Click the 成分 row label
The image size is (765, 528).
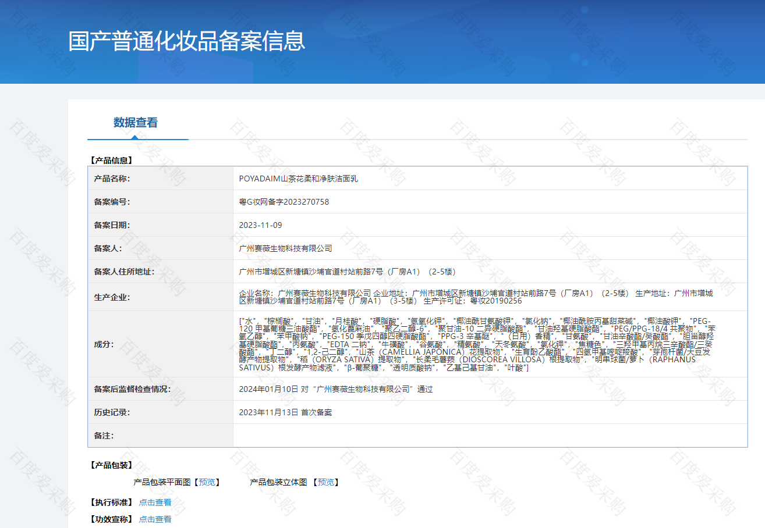[x=104, y=344]
